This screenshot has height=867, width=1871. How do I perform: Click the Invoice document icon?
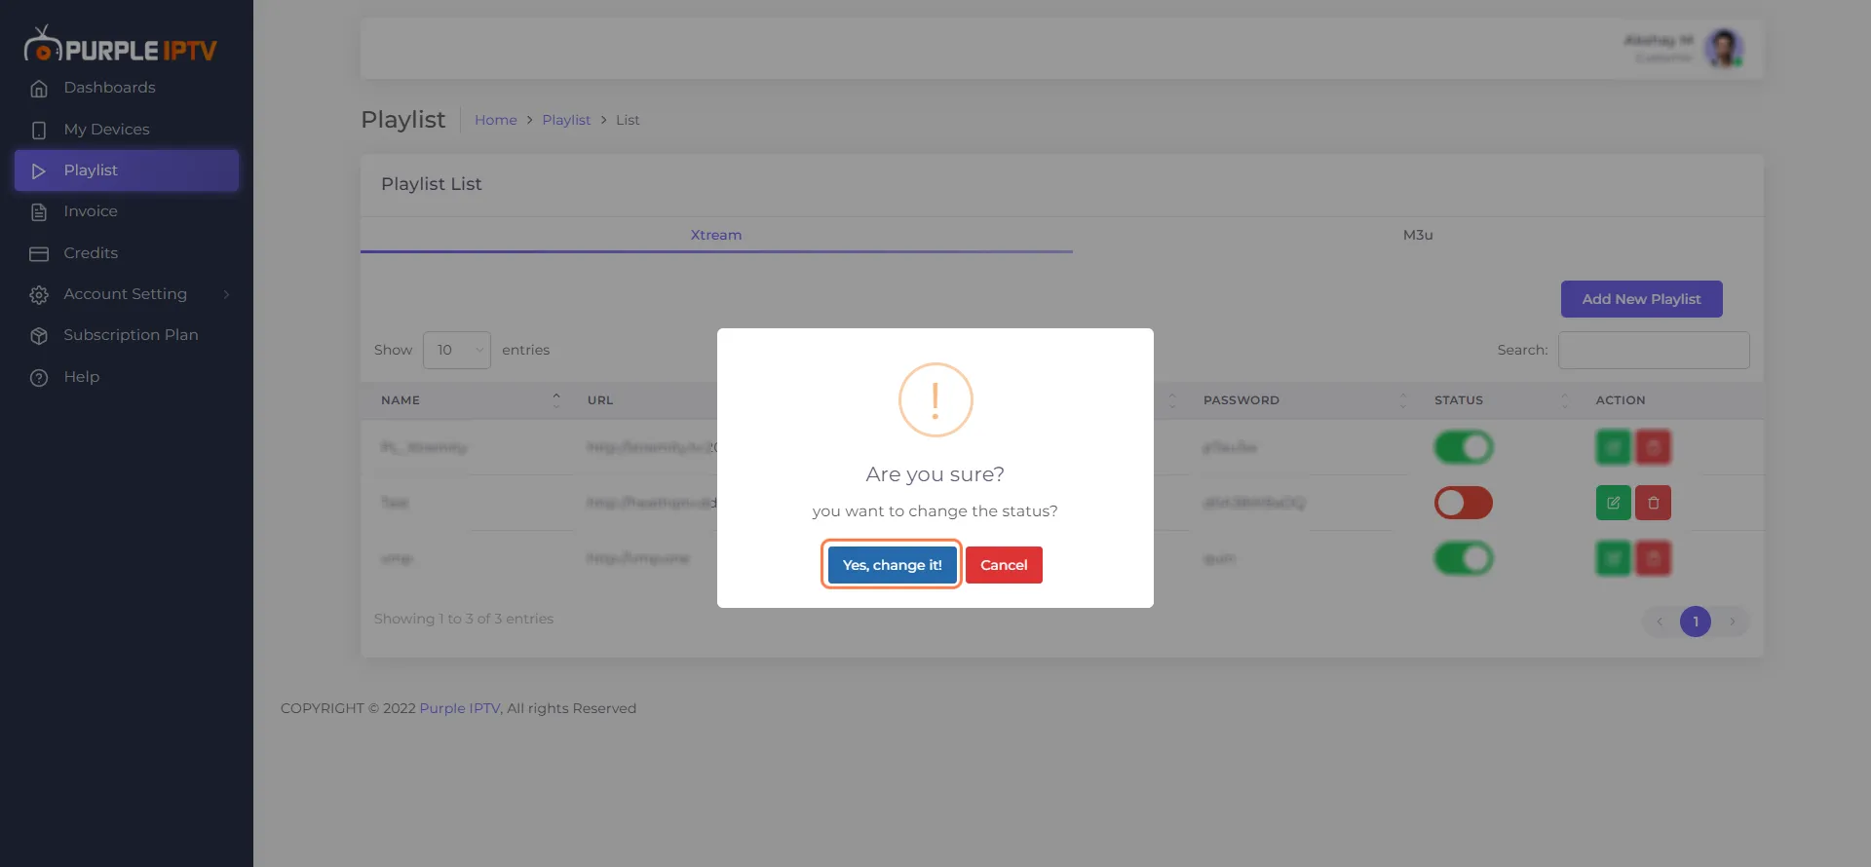[x=39, y=212]
